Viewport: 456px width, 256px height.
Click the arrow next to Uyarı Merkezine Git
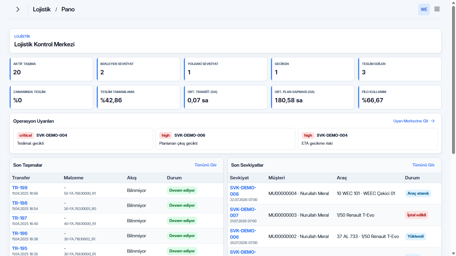(x=433, y=121)
